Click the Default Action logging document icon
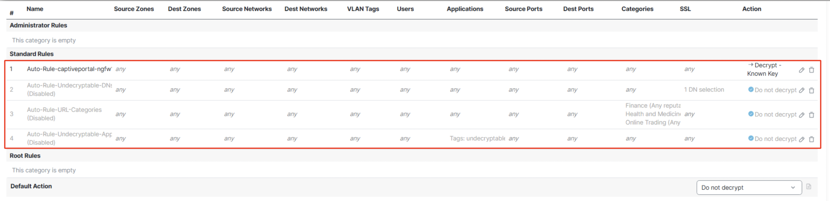The height and width of the screenshot is (201, 830). click(x=808, y=186)
